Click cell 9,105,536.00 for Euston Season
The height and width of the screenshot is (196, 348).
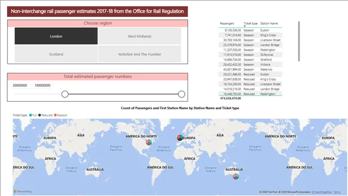point(233,30)
